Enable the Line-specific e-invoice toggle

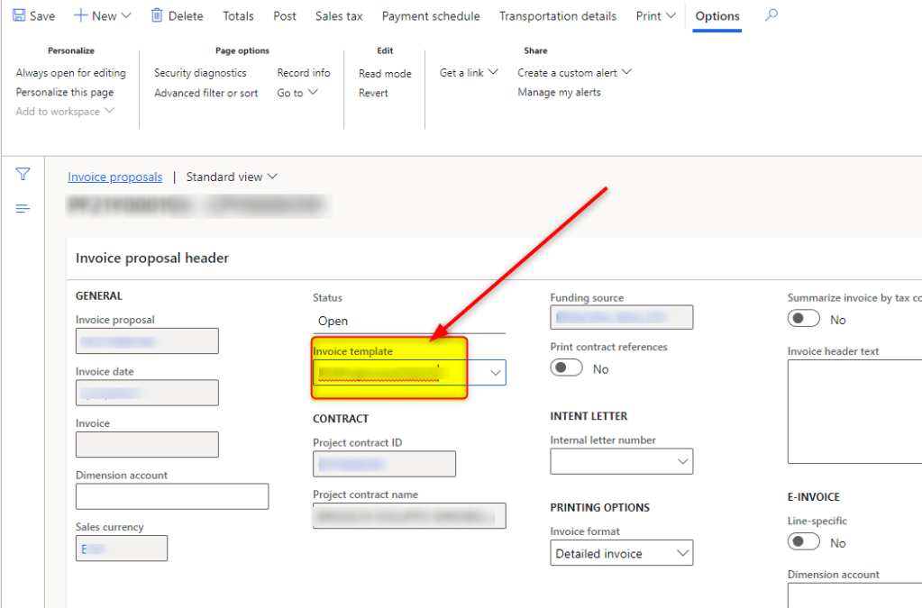pos(803,542)
